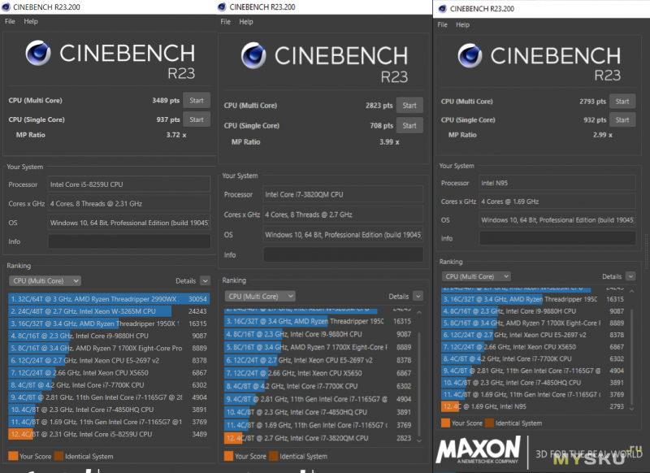
Task: Select row 12 Intel Core i7-3820QM CPU
Action: point(318,438)
